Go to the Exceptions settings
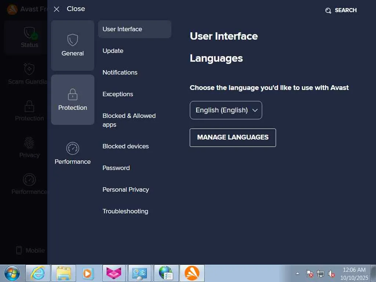 pos(118,94)
